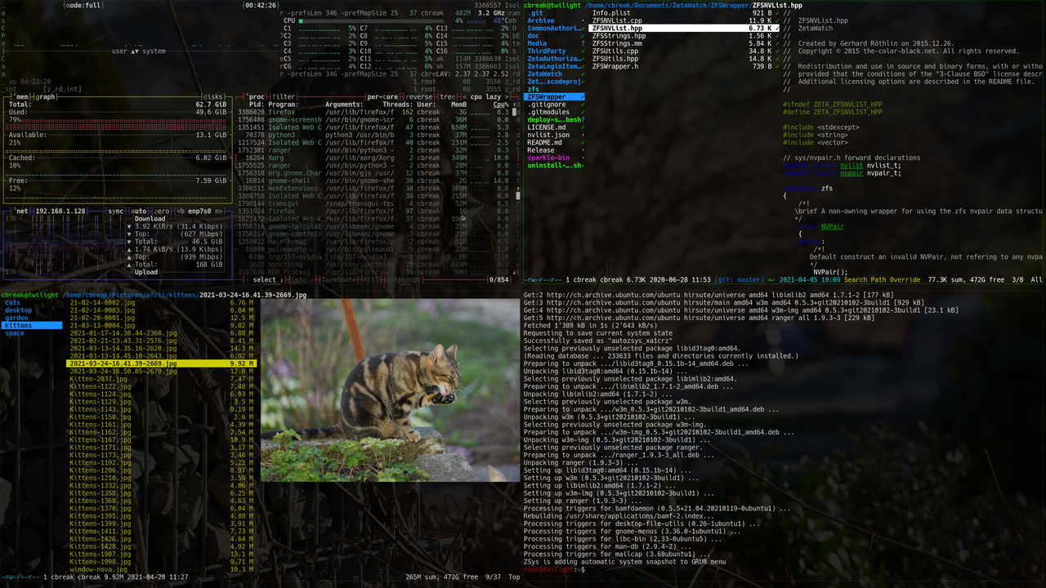Screen dimensions: 1046x588
Task: Open the .git folder in ZetaWatch ranger
Action: tap(555, 13)
